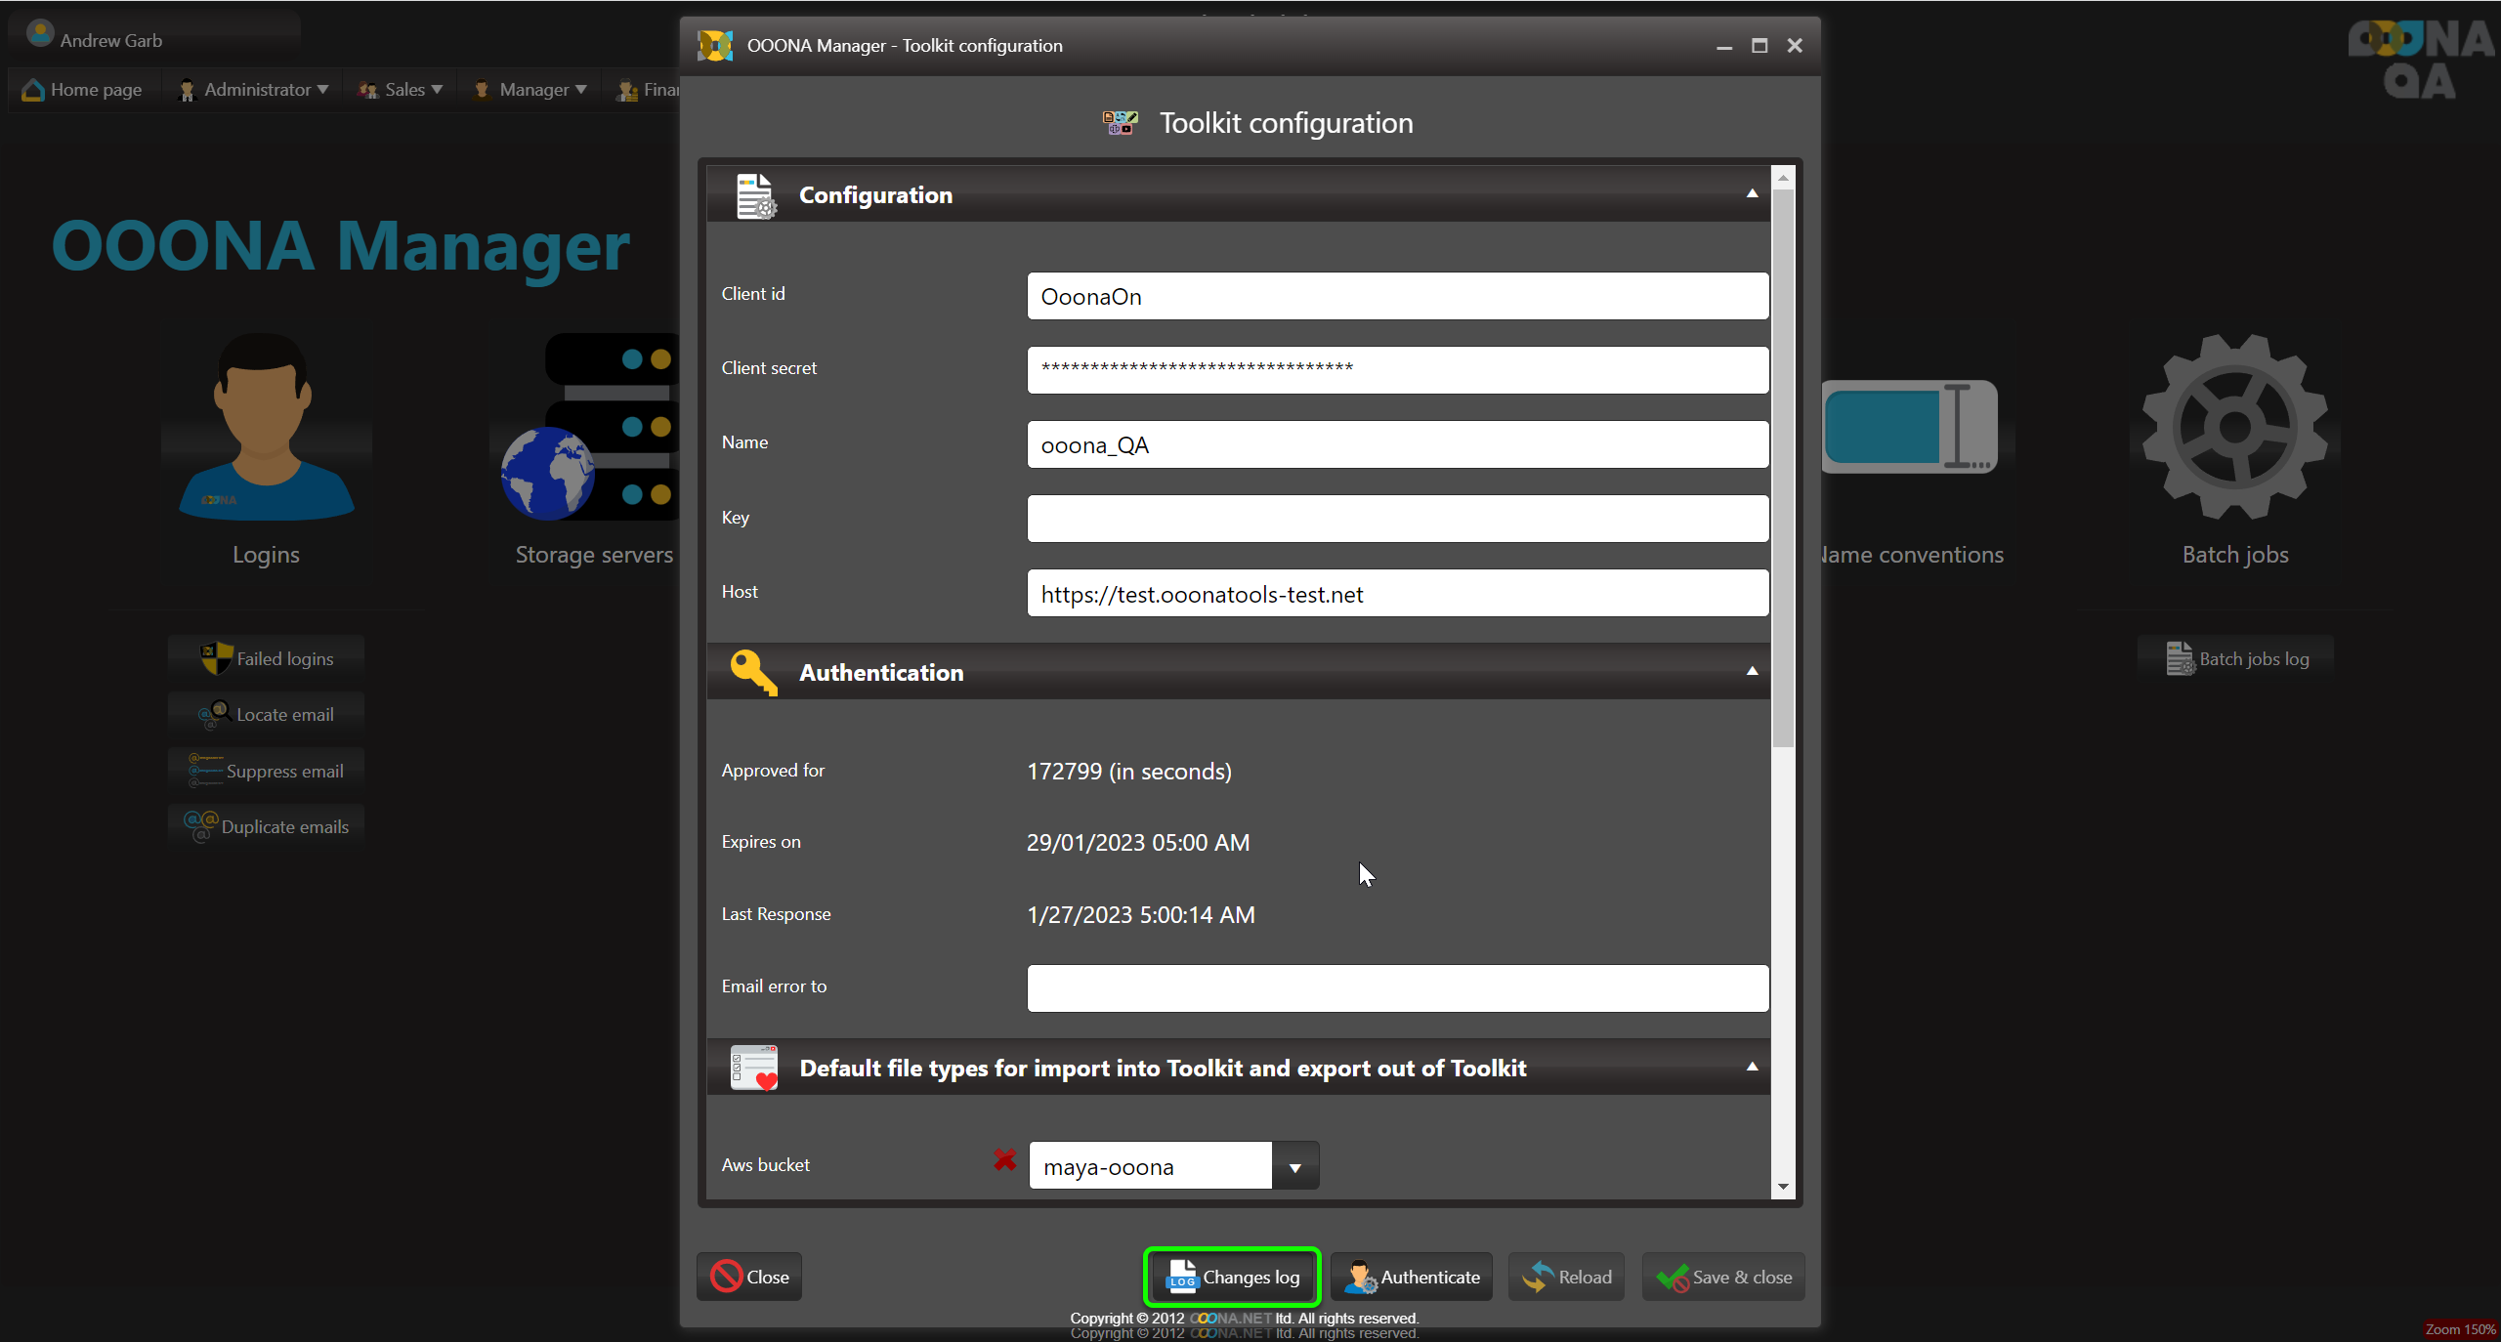
Task: Open the Aws bucket dropdown
Action: click(x=1294, y=1167)
